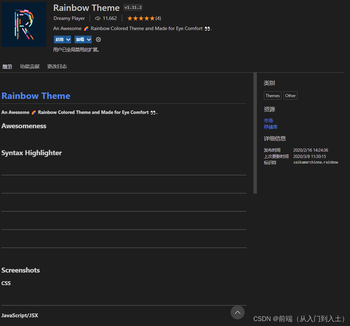Click the scroll-to-top arrow button
350x326 pixels.
tap(238, 312)
